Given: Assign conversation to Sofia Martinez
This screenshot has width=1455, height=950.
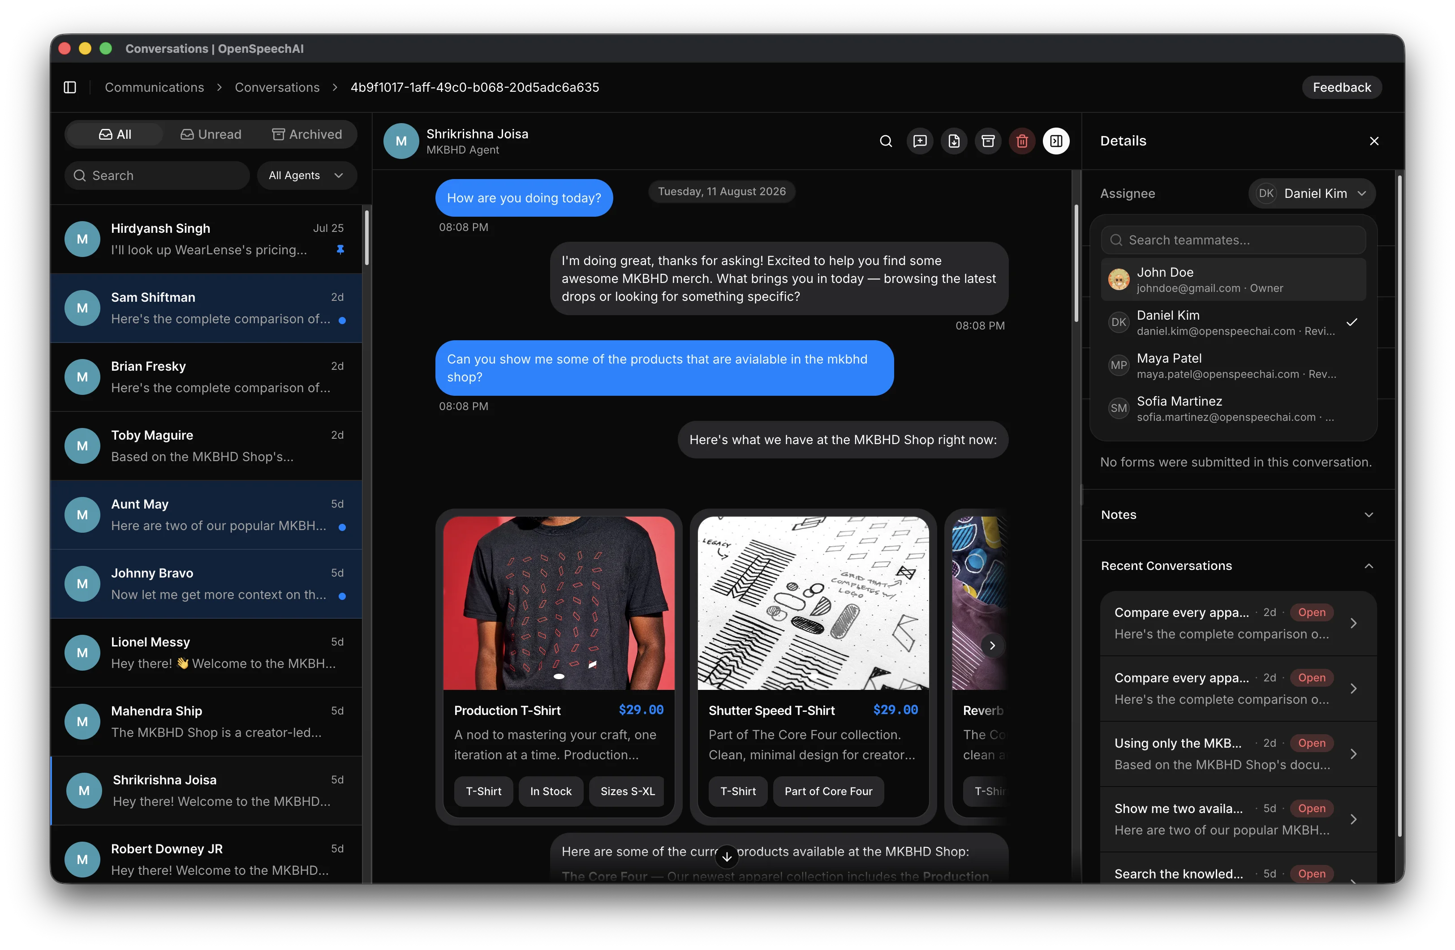Looking at the screenshot, I should pos(1233,408).
